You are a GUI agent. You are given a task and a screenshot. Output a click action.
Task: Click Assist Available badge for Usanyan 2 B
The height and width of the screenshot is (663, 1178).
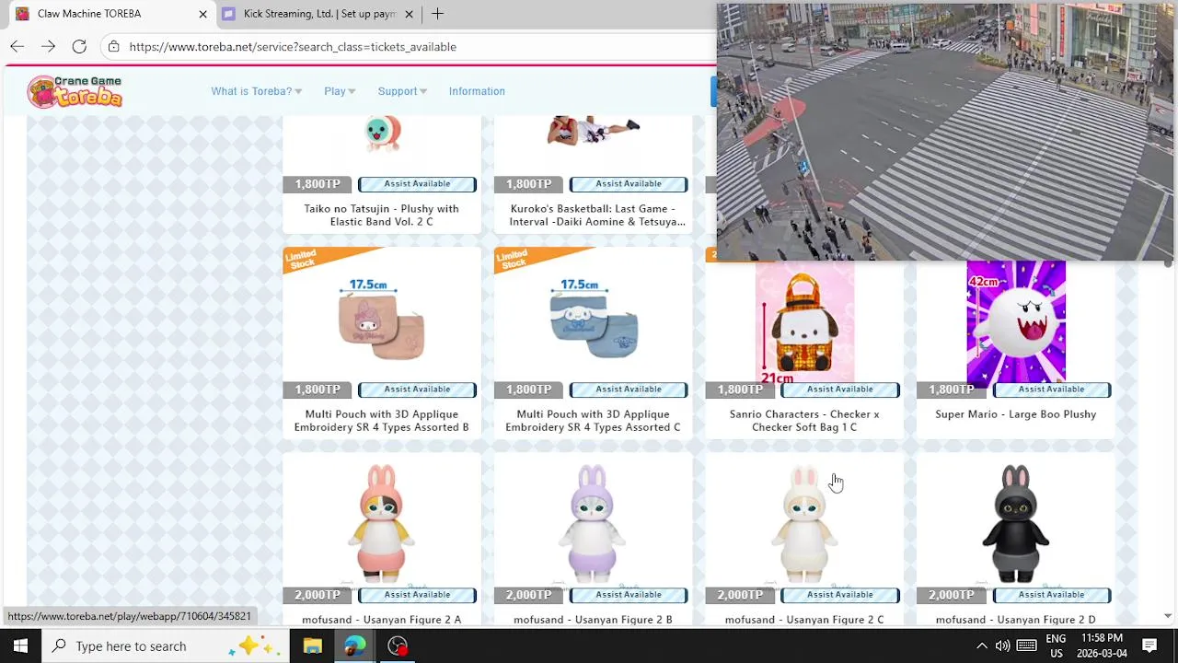click(x=629, y=595)
